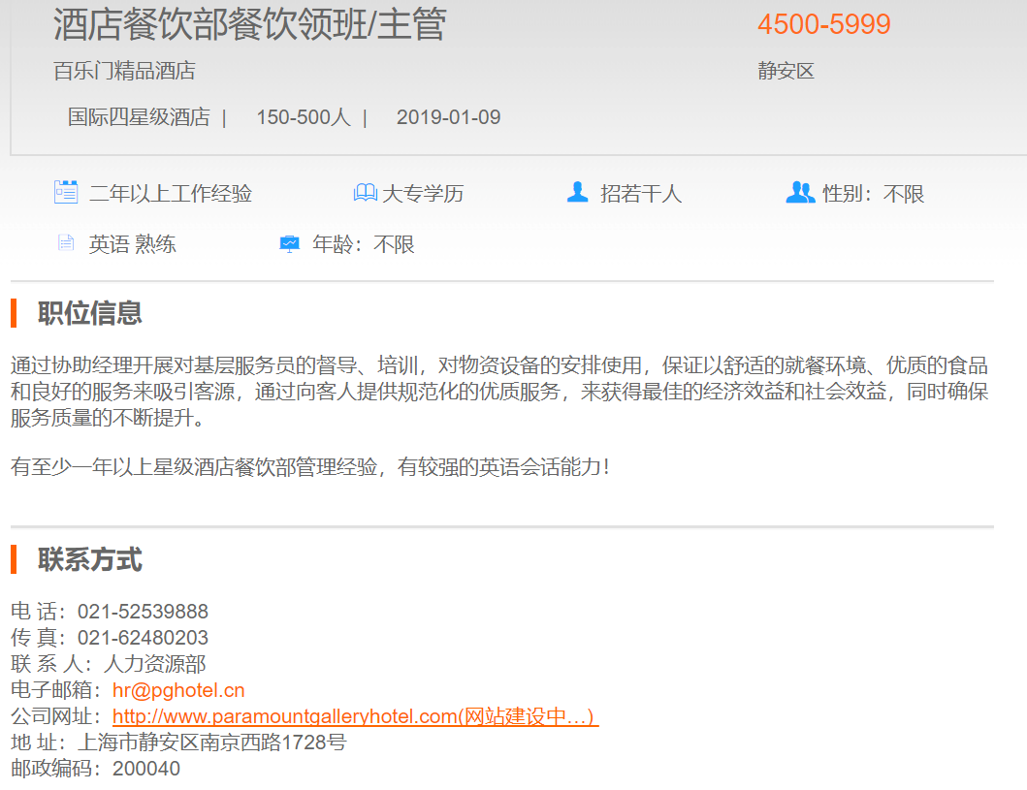The width and height of the screenshot is (1027, 790).
Task: Click the company size 150-500人
Action: 303,117
